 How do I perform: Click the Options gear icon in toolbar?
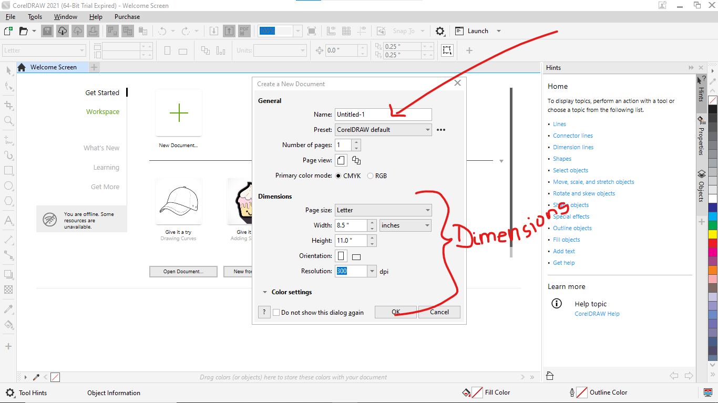tap(440, 31)
